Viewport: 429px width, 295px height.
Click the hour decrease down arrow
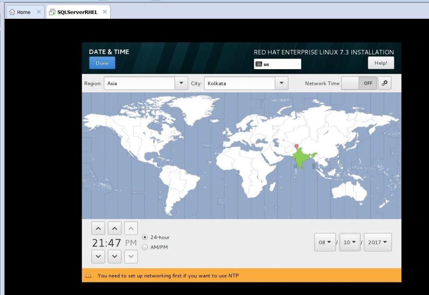(x=98, y=256)
